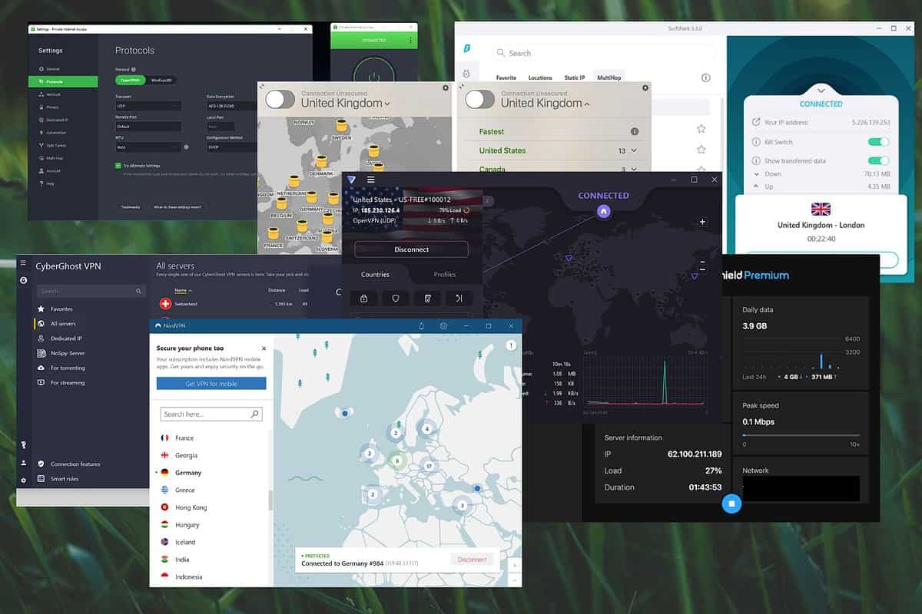The width and height of the screenshot is (922, 614).
Task: Click Get VPN for mobile in NordVPN
Action: coord(211,383)
